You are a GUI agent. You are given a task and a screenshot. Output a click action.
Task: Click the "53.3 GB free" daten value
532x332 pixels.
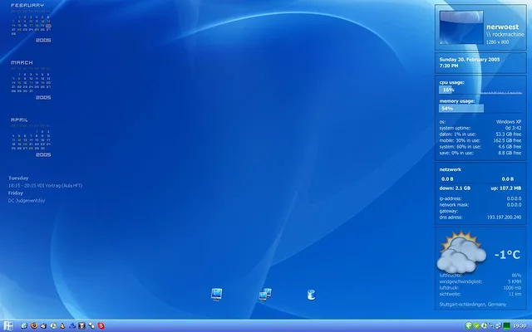tap(508, 134)
